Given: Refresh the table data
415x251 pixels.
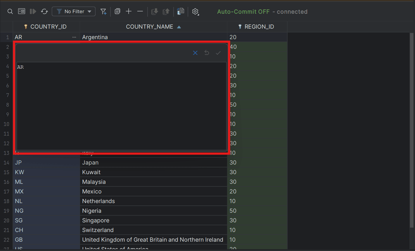Looking at the screenshot, I should point(44,11).
